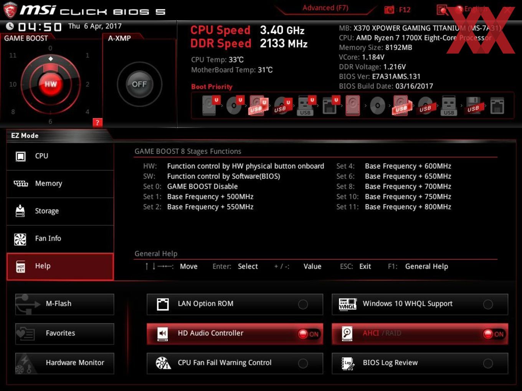The height and width of the screenshot is (391, 522).
Task: Click stage 2 on Game Boost dial
Action: 88,84
